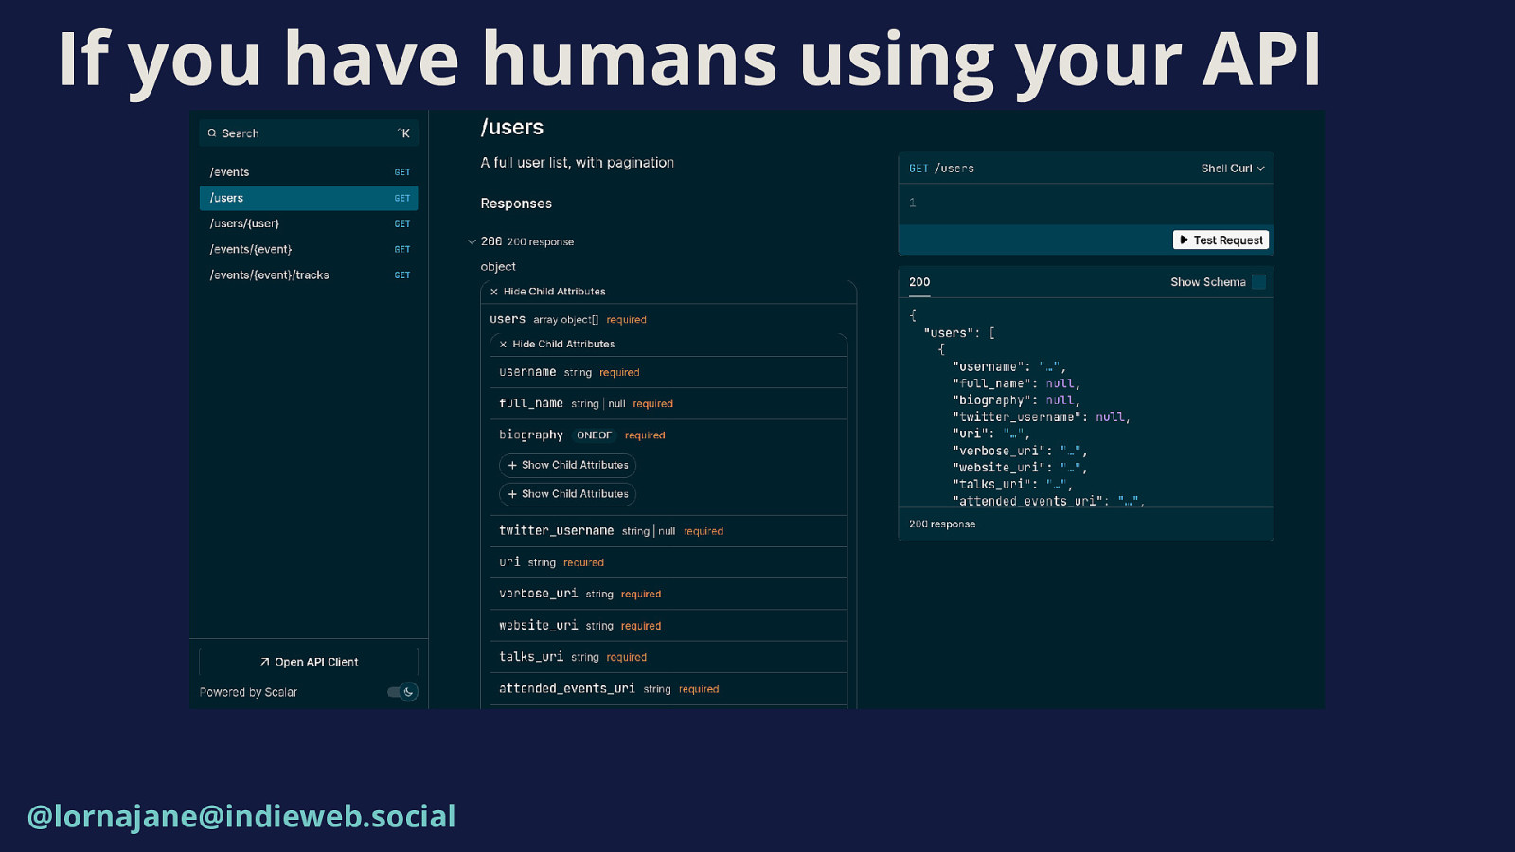This screenshot has width=1515, height=852.
Task: Click the verbose_uri attribute row
Action: [x=668, y=594]
